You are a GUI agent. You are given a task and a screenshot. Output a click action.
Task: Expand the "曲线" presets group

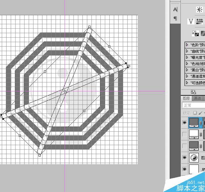point(187,51)
